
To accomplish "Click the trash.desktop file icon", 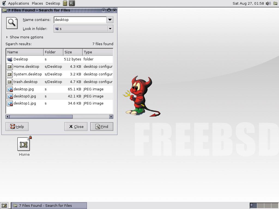I will [x=10, y=82].
